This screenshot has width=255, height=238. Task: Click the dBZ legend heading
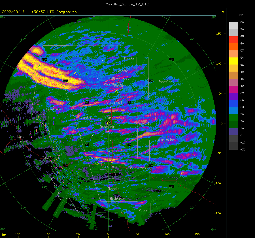point(240,15)
